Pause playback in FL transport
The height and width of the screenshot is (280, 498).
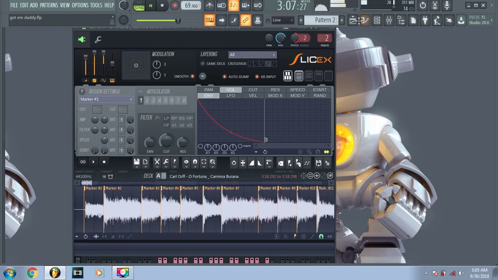151,5
